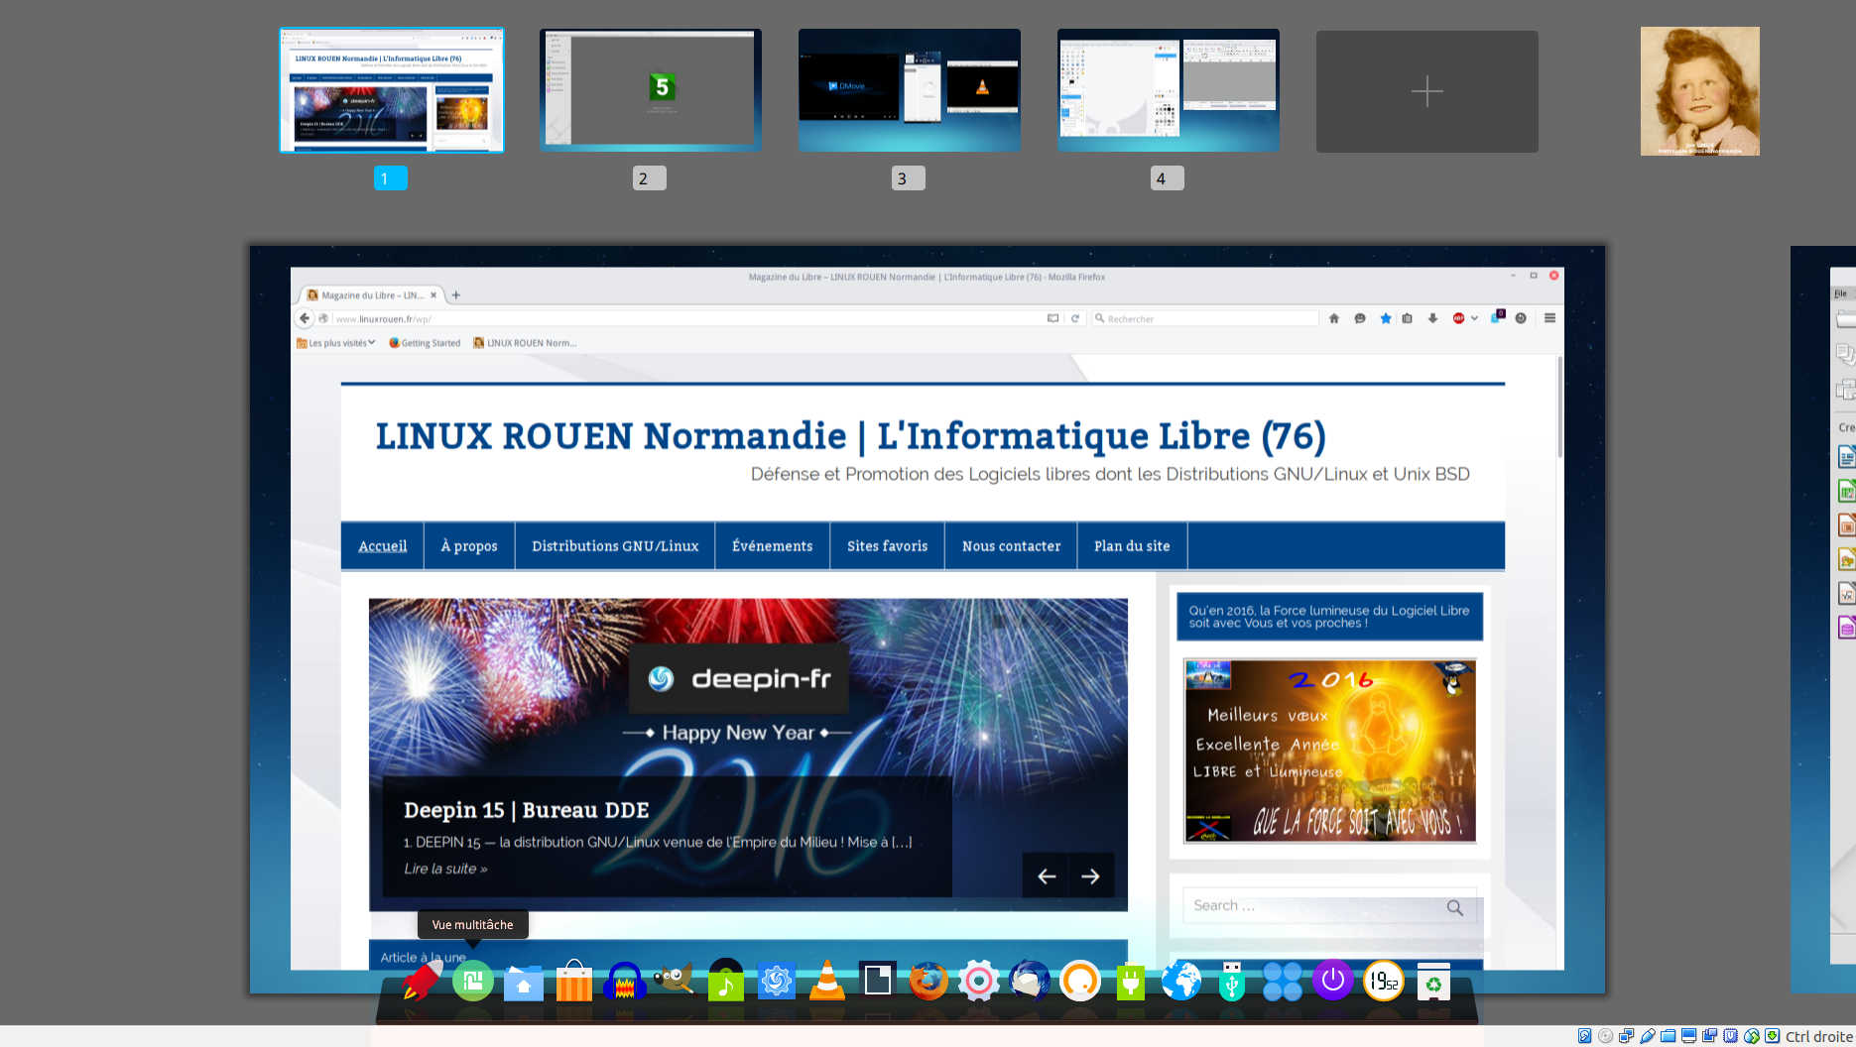Launch Audacity from the dock

tap(625, 982)
